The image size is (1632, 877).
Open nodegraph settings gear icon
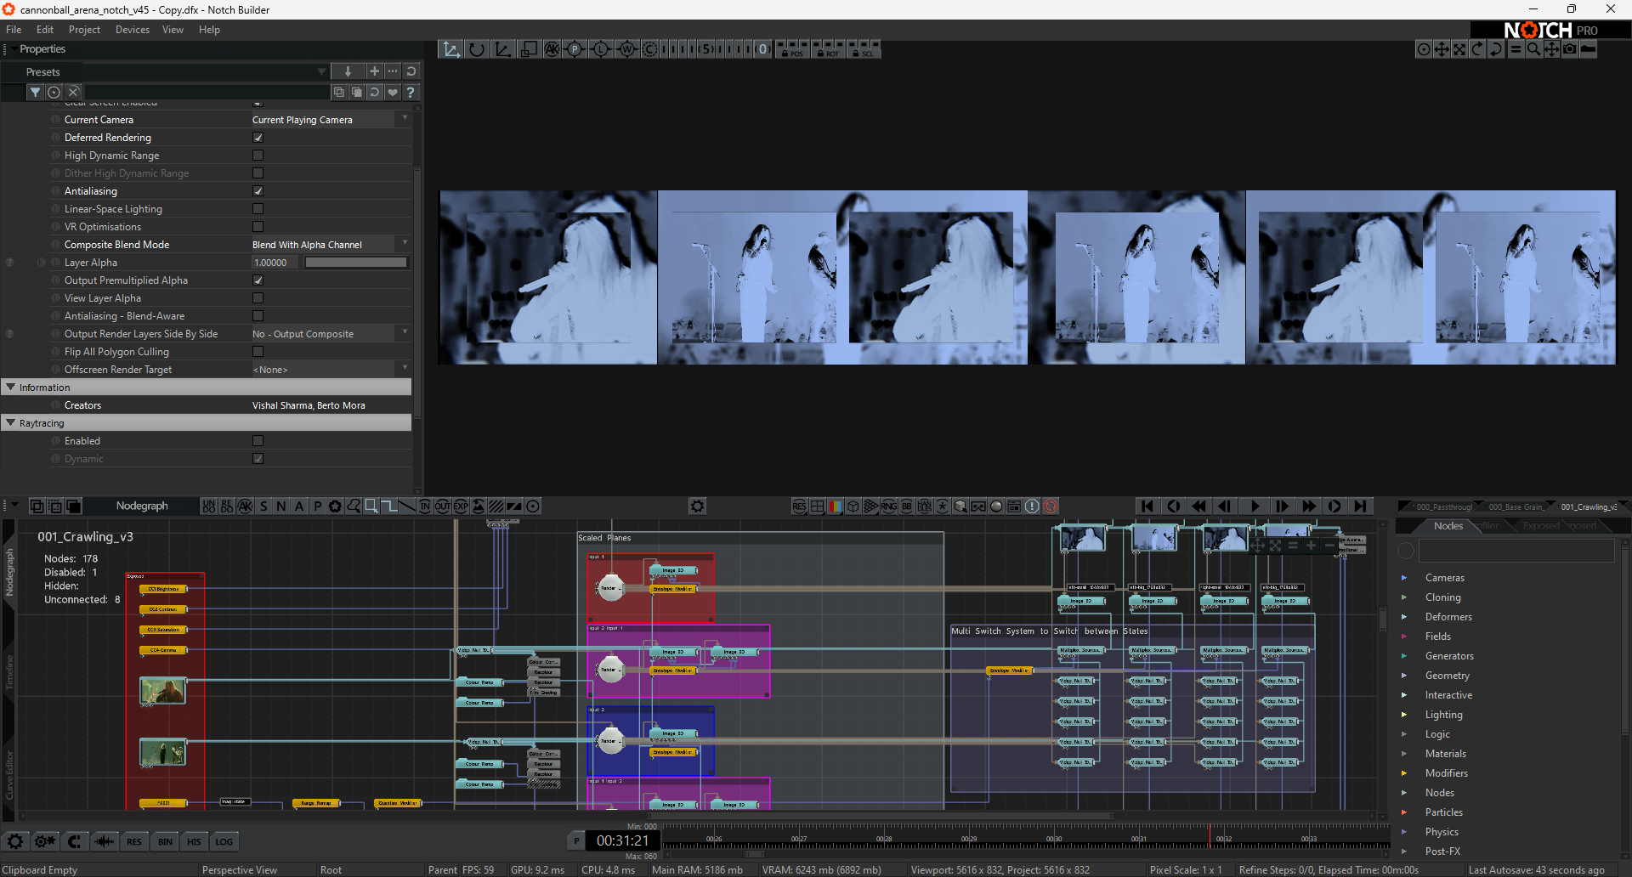click(x=697, y=506)
